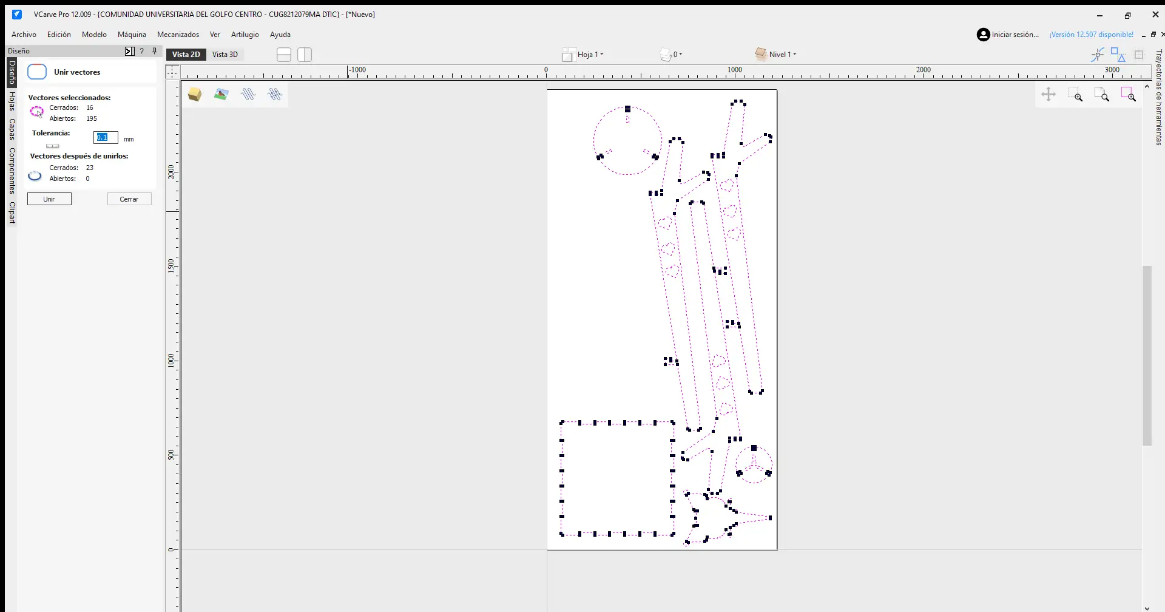The image size is (1165, 612).
Task: Click the vertical scrollbar of the 2D view
Action: click(x=1147, y=356)
